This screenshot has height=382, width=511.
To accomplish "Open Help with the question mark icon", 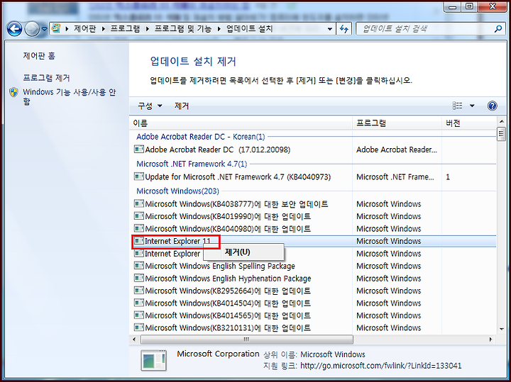I will [492, 106].
